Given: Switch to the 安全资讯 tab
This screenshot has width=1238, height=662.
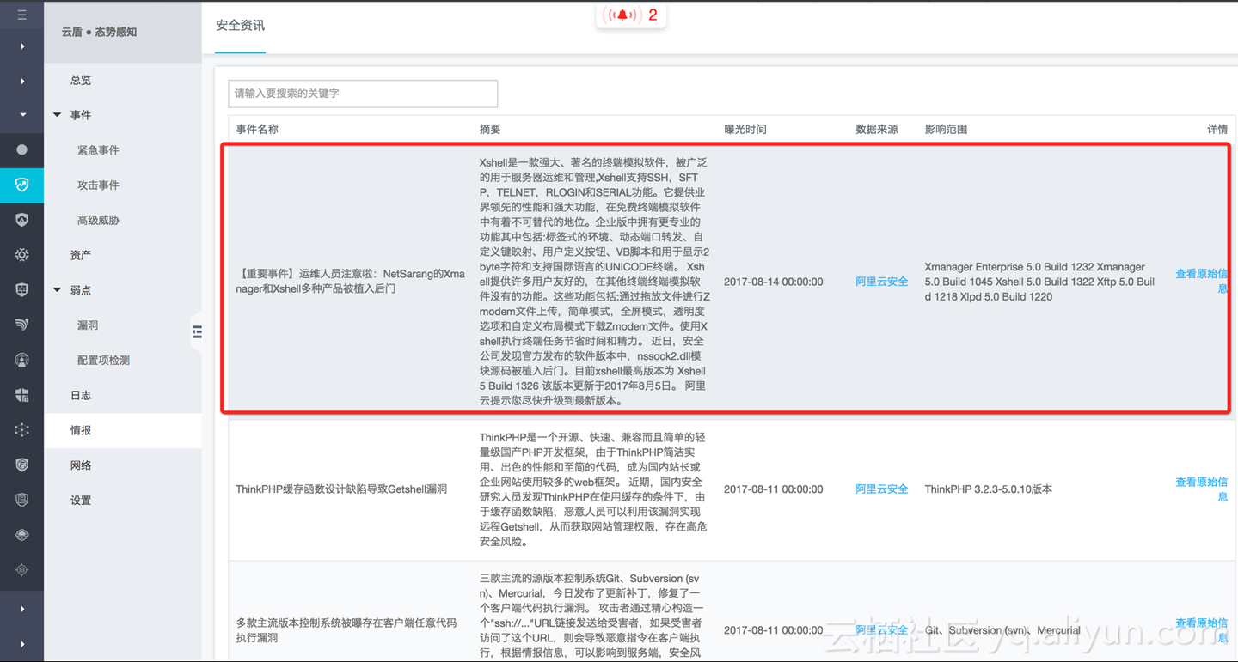Looking at the screenshot, I should tap(239, 26).
